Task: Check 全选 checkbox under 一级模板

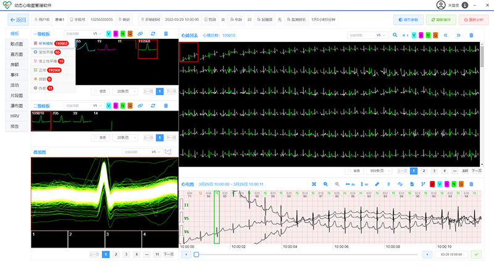Action: 96,91
